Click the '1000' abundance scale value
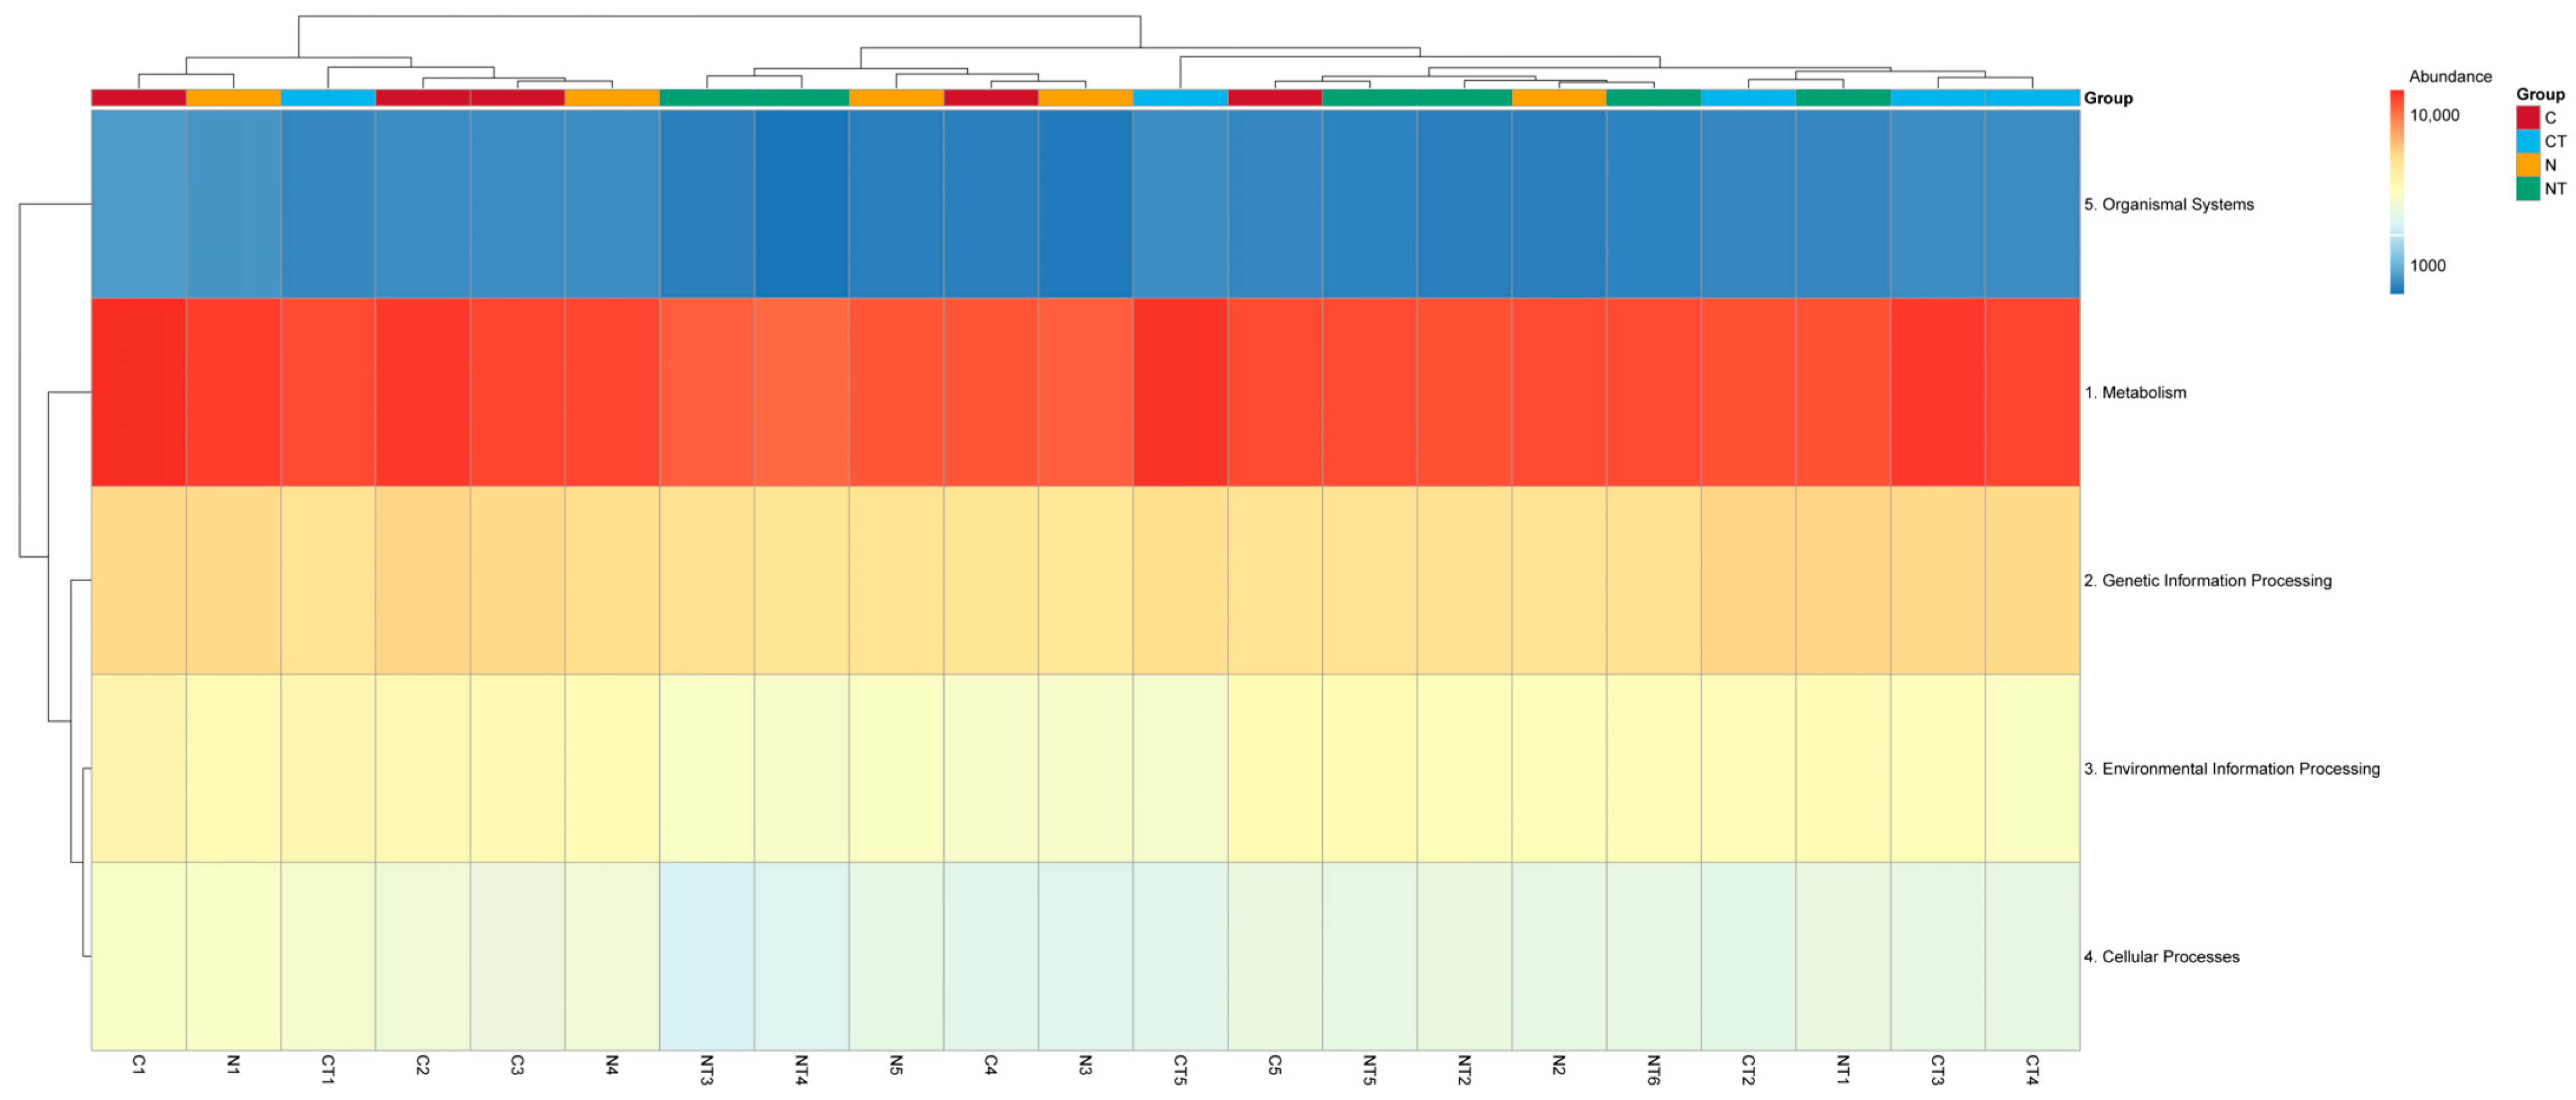The image size is (2576, 1100). point(2428,265)
